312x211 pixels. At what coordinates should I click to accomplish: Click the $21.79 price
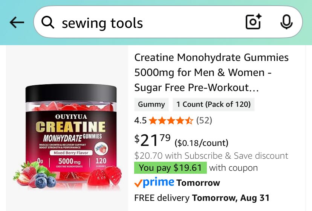click(x=152, y=140)
